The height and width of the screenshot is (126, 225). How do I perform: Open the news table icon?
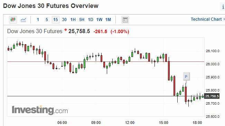(125, 20)
